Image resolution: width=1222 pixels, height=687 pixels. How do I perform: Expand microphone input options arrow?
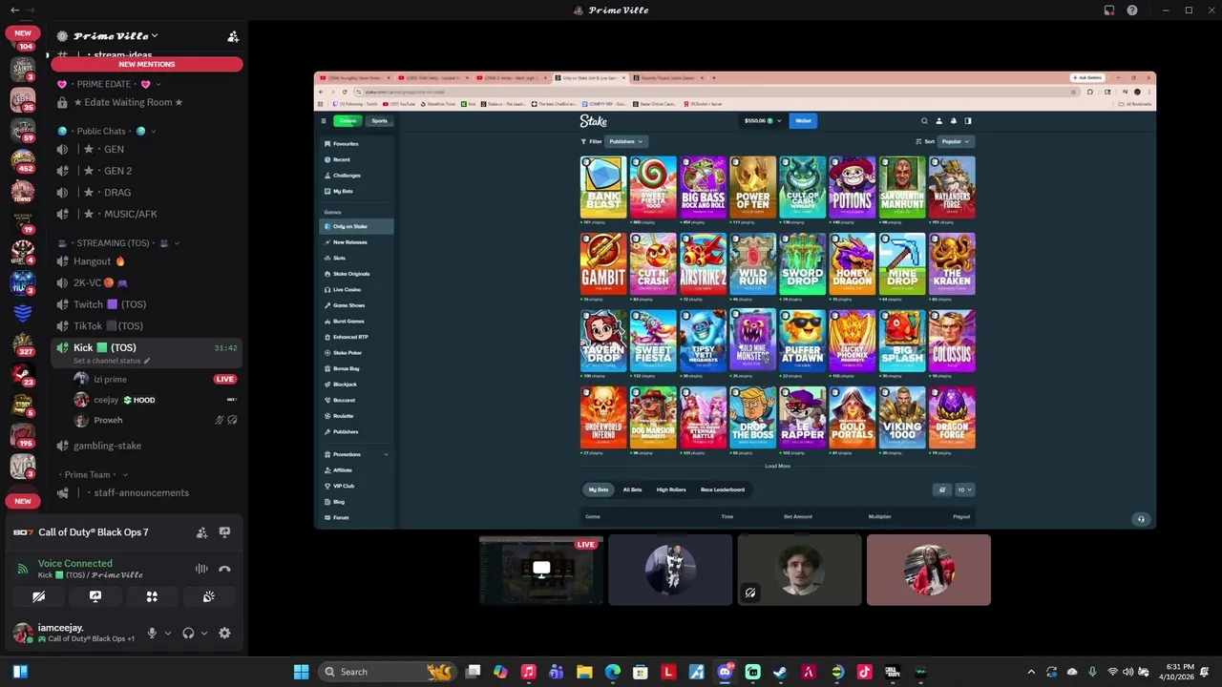click(167, 633)
